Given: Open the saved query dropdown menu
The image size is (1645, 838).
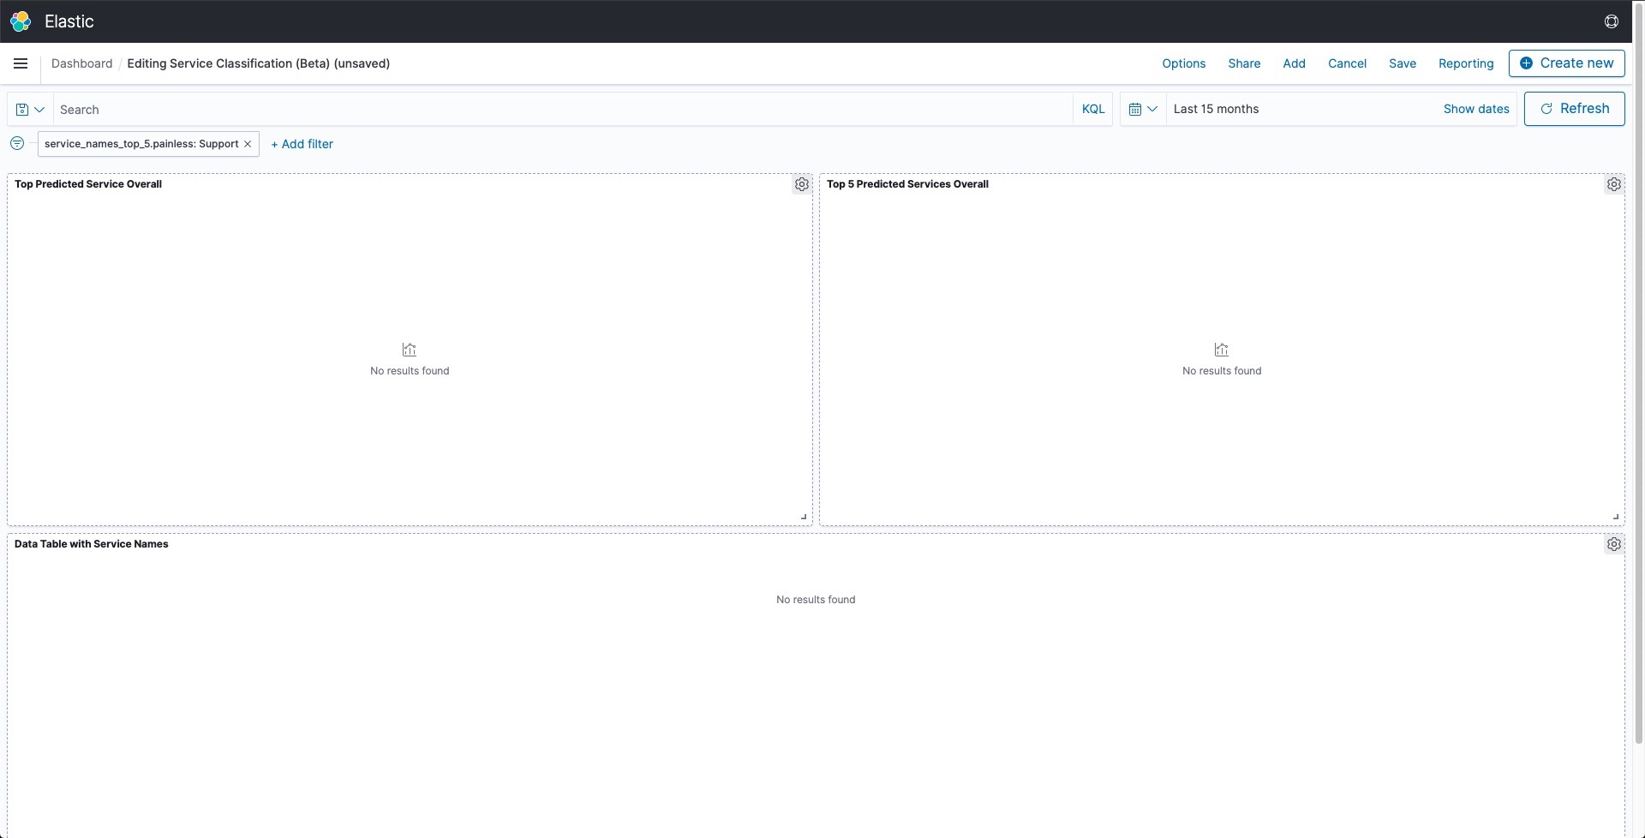Looking at the screenshot, I should point(30,110).
